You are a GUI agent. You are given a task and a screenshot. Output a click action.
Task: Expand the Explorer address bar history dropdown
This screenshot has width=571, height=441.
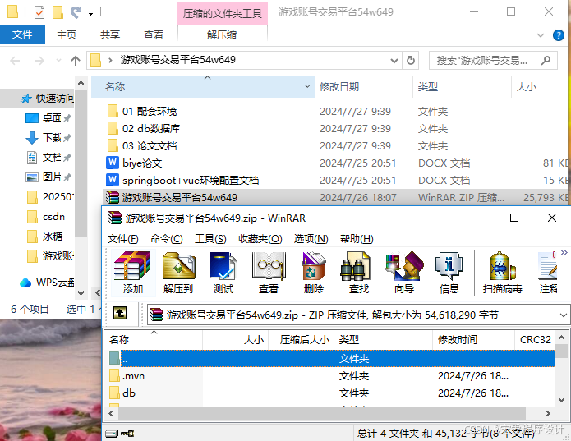coord(394,61)
